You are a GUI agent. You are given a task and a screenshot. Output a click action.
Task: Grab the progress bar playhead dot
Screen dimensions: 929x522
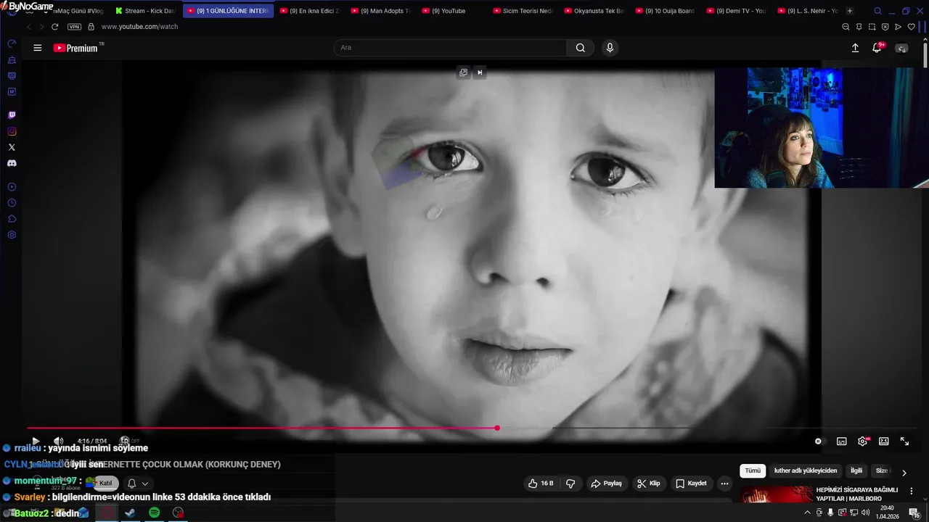coord(497,428)
